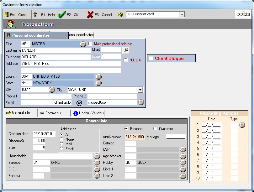Check the Client Bloqué checkbox
Screen dimensions: 254x192
(151, 58)
